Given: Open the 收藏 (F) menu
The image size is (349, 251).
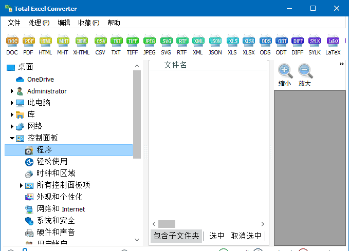Looking at the screenshot, I should tap(89, 23).
